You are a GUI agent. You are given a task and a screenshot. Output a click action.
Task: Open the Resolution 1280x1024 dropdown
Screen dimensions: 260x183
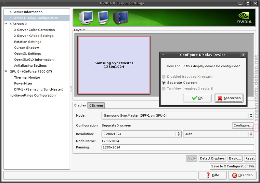(x=141, y=134)
